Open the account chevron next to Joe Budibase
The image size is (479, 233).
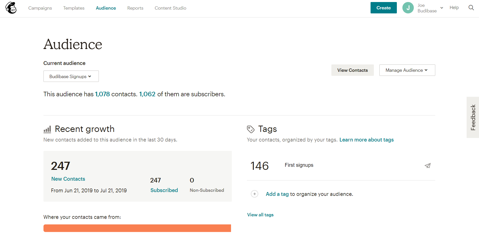(442, 8)
